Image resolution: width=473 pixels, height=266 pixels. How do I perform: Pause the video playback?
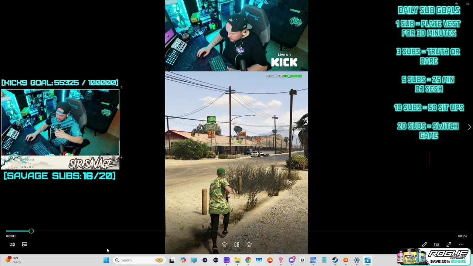click(236, 245)
